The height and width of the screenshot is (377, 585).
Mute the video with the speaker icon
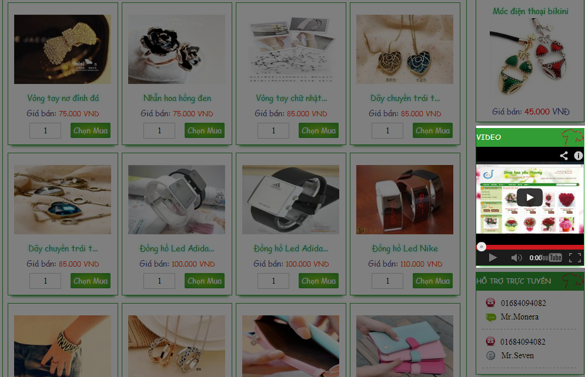pos(516,257)
